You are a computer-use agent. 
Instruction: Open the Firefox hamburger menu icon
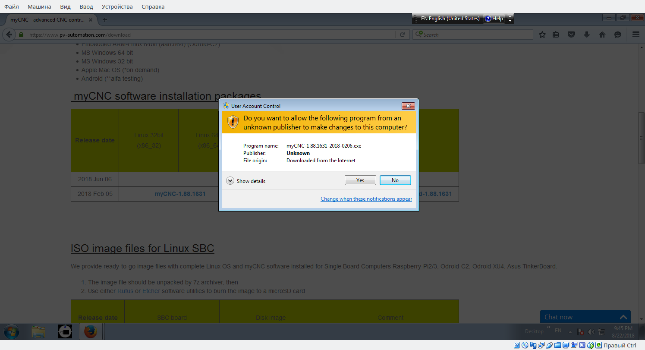[x=636, y=35]
